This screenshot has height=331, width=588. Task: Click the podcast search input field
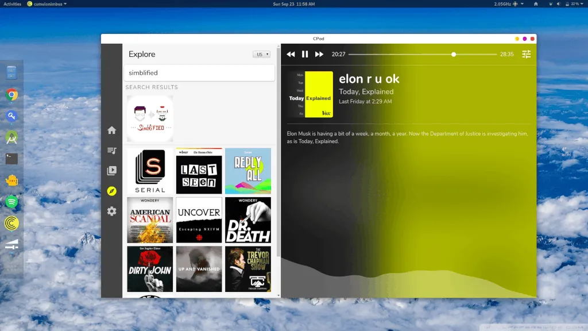(x=199, y=73)
